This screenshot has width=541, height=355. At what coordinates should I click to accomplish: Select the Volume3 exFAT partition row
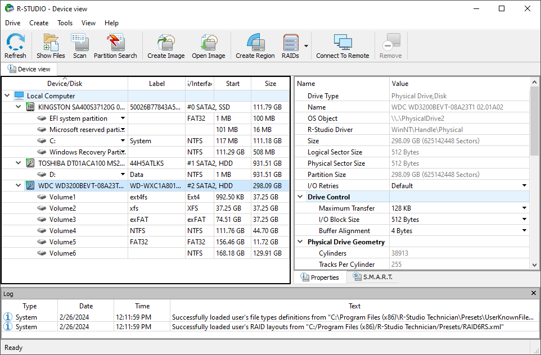tap(146, 220)
